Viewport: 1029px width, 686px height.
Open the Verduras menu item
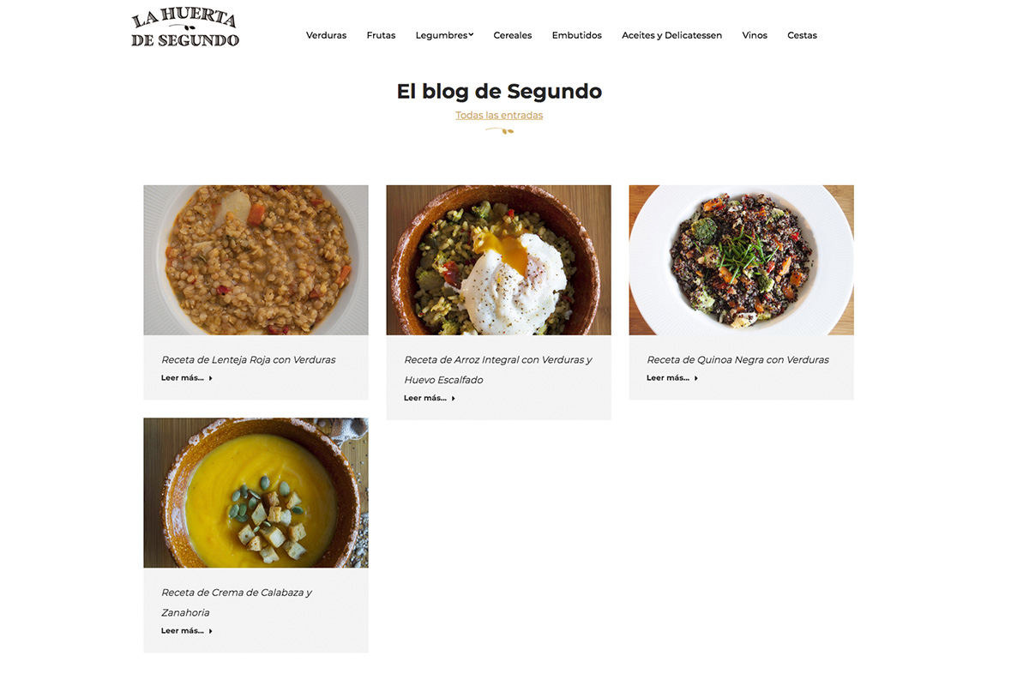326,35
